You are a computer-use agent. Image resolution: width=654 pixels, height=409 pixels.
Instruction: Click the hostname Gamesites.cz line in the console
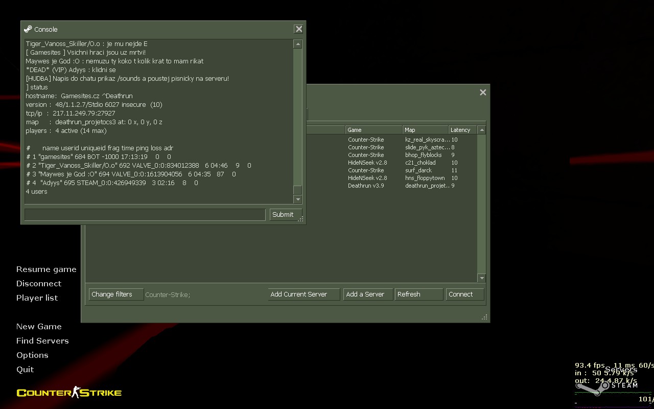(x=79, y=96)
